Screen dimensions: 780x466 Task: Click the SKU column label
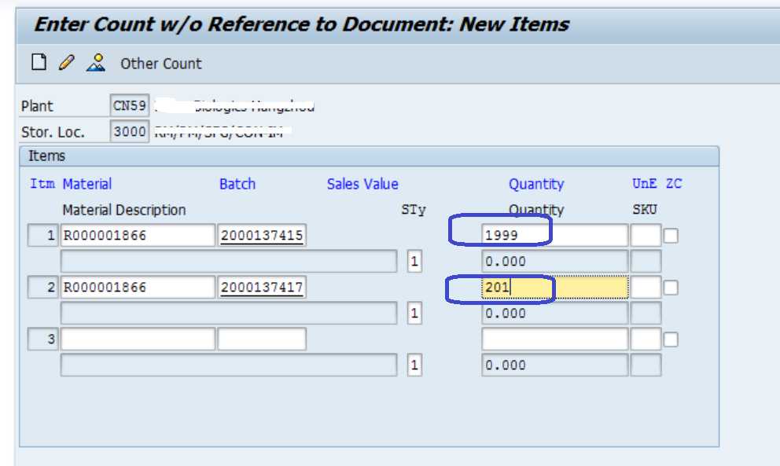point(645,209)
